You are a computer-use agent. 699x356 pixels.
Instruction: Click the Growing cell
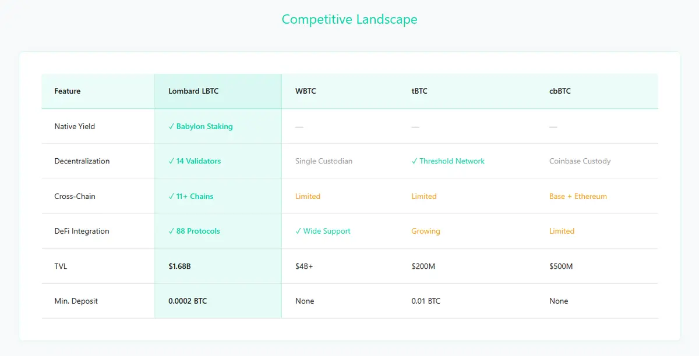pos(426,231)
